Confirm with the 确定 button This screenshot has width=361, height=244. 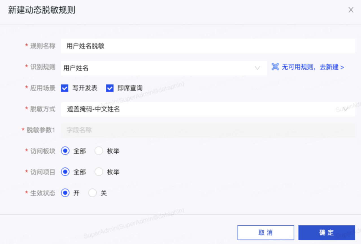pos(327,233)
